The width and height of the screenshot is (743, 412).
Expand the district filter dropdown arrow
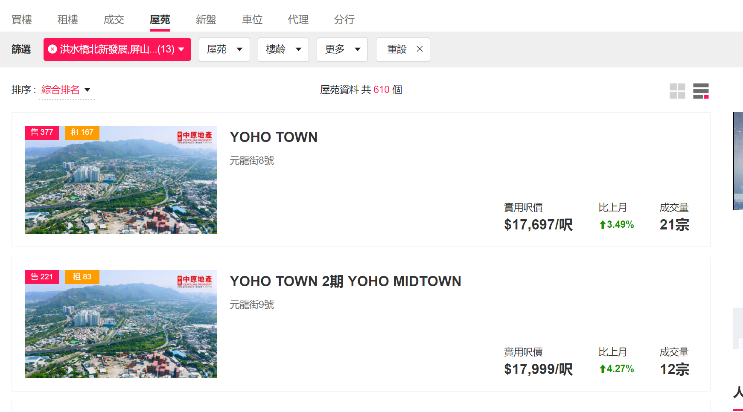[x=181, y=49]
